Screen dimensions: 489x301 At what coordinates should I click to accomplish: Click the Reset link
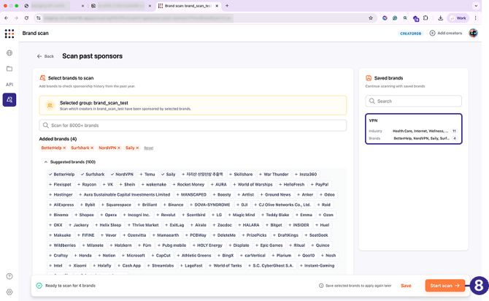(x=148, y=148)
